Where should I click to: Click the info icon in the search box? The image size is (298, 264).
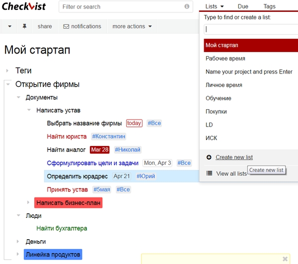coord(187,7)
